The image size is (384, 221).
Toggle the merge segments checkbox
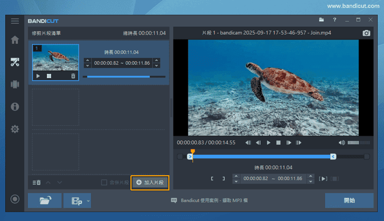[104, 183]
